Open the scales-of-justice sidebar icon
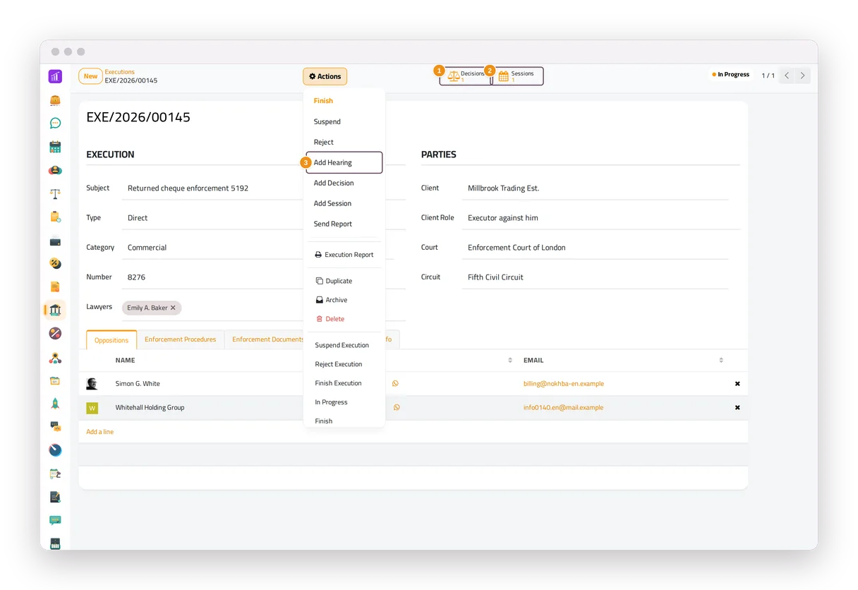 pos(55,193)
